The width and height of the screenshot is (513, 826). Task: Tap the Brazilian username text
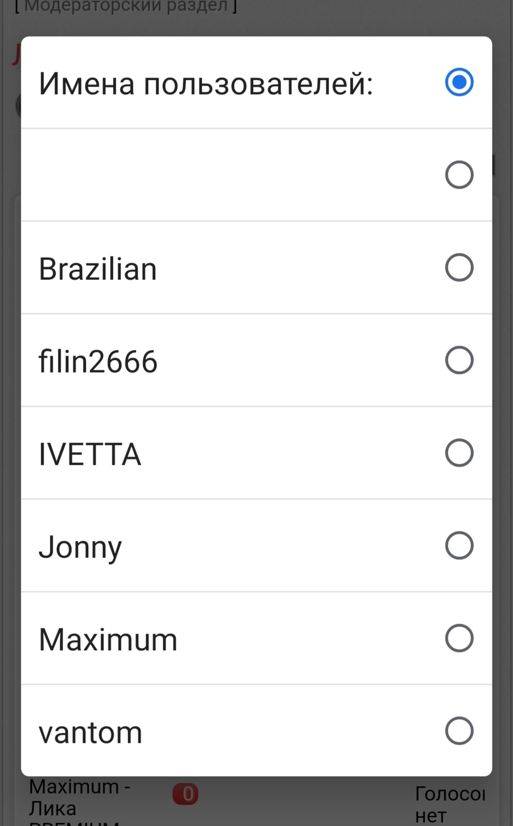[x=97, y=269]
